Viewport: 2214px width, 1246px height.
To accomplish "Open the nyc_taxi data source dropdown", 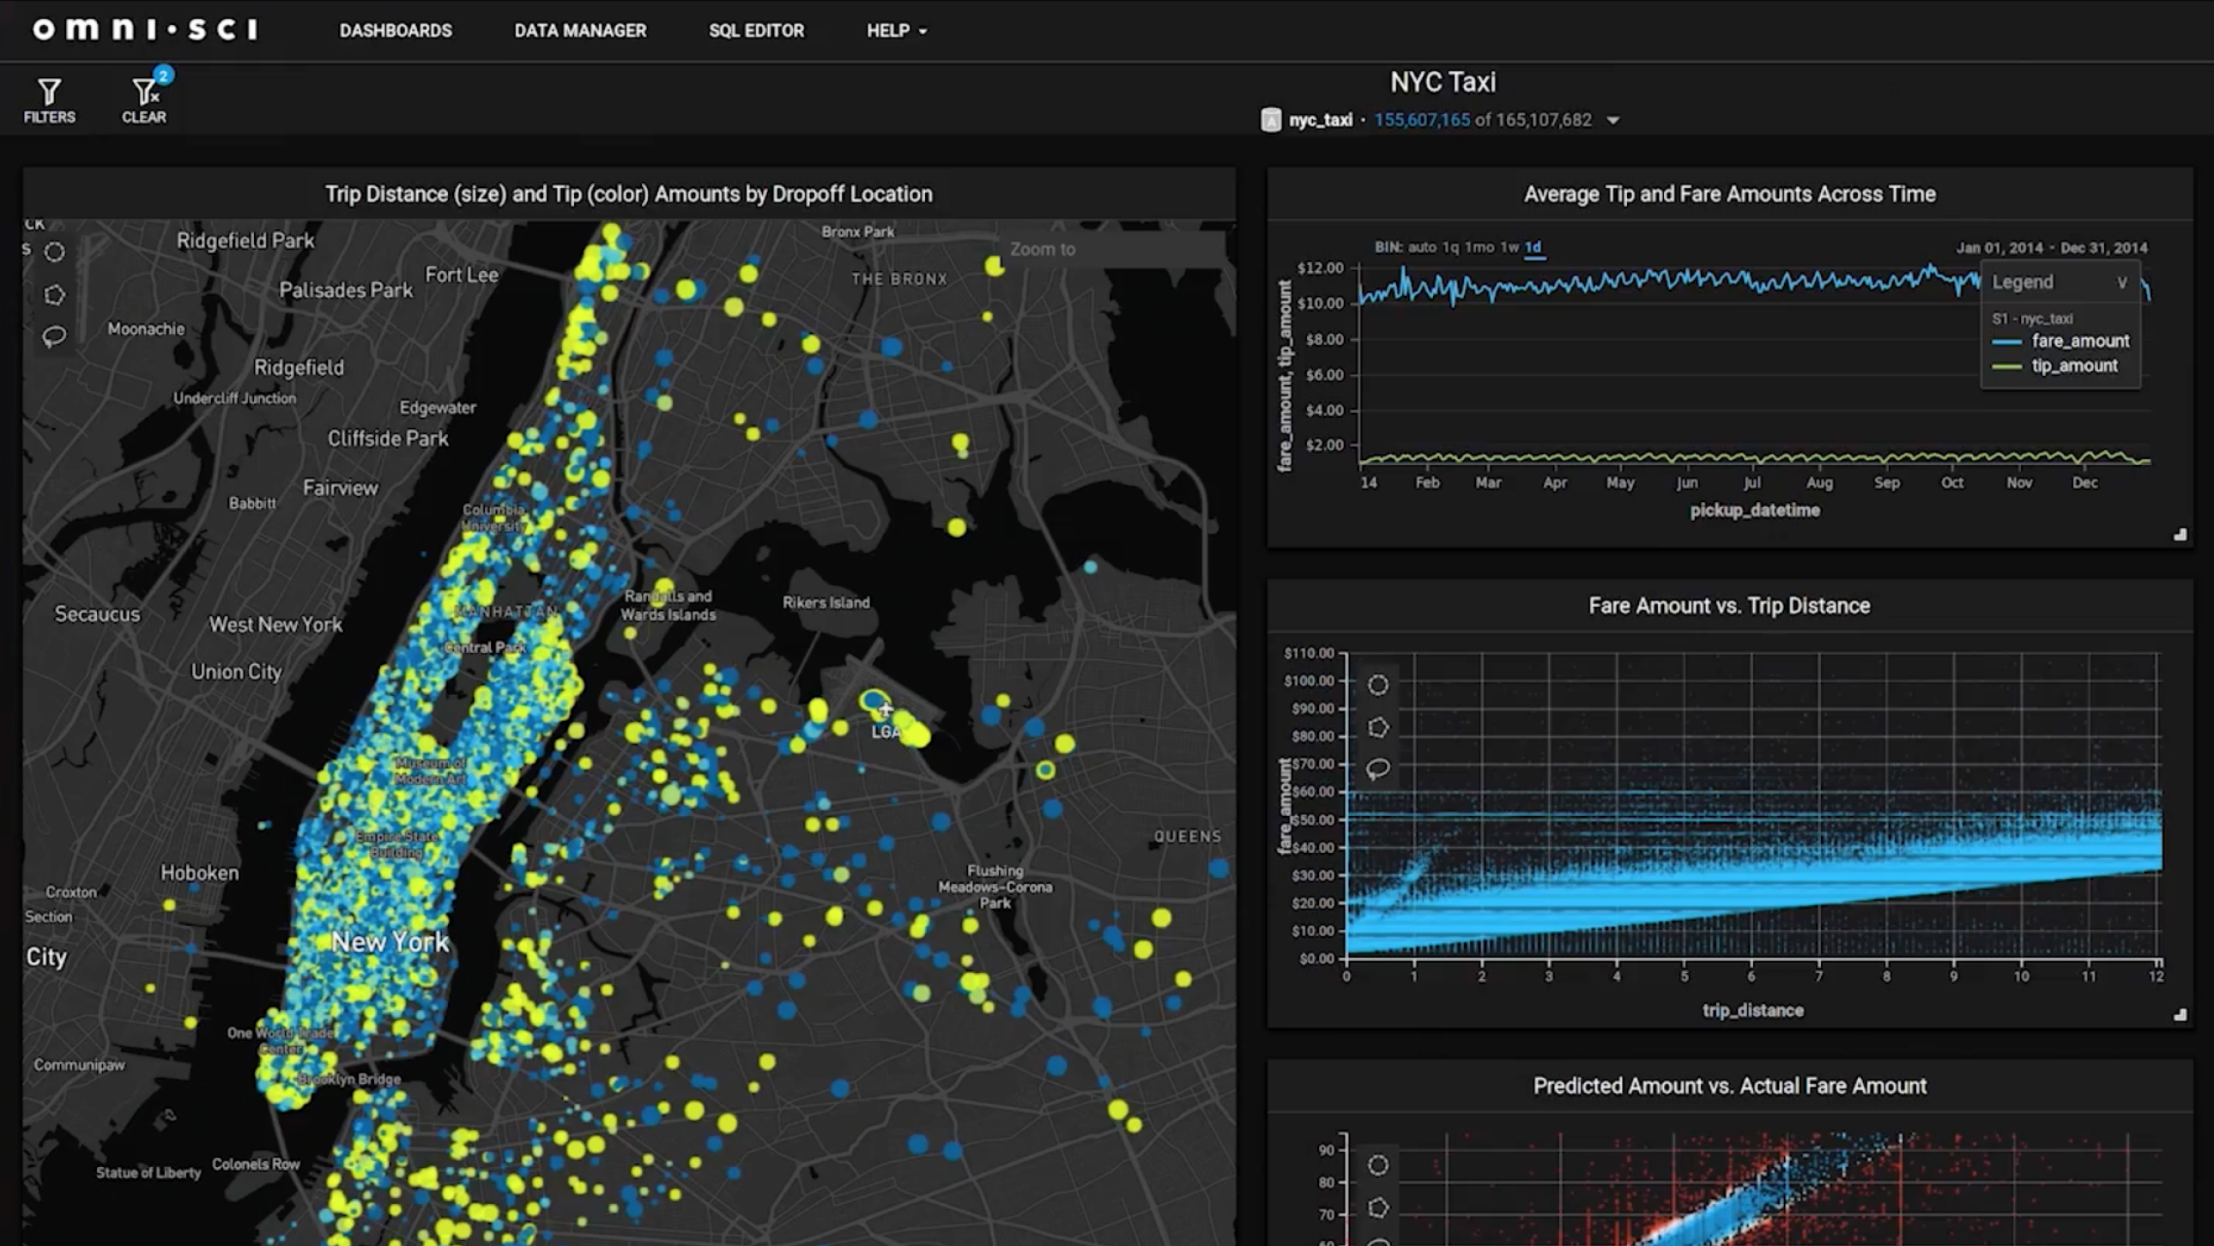I will tap(1612, 120).
